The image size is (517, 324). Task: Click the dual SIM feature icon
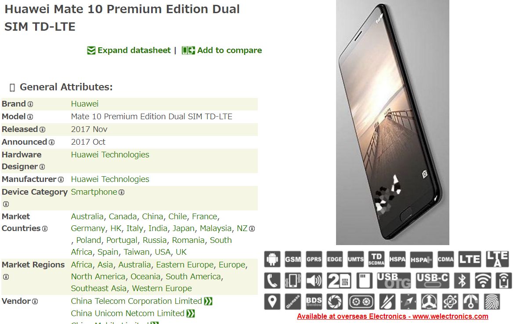click(x=339, y=281)
